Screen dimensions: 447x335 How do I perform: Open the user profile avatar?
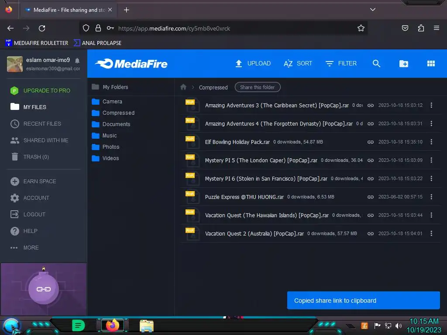(x=15, y=64)
